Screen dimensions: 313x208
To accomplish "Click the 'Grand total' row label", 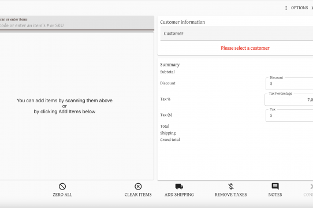I will pos(170,140).
